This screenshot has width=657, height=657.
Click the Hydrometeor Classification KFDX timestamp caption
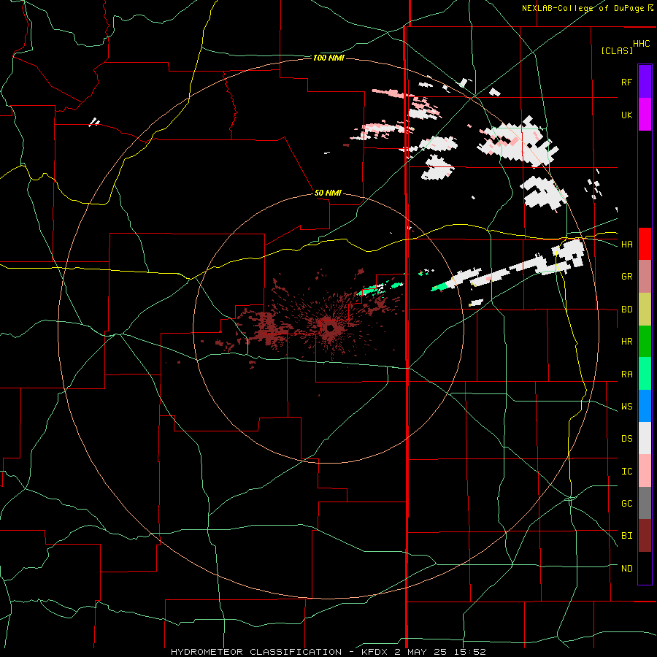(328, 652)
